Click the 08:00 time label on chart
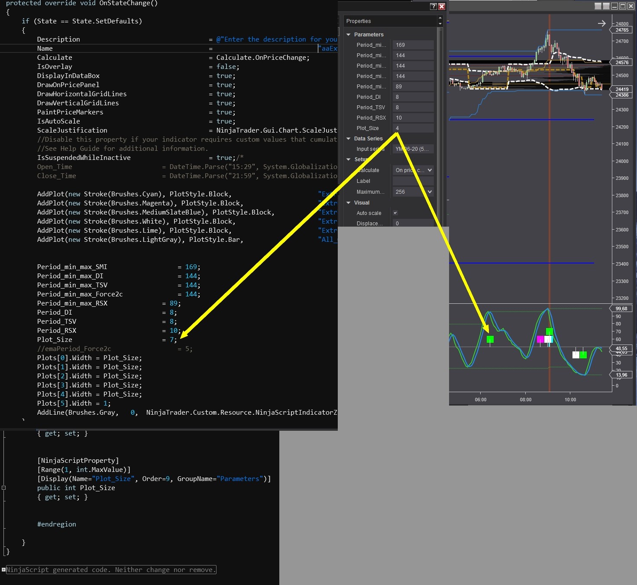 point(526,400)
